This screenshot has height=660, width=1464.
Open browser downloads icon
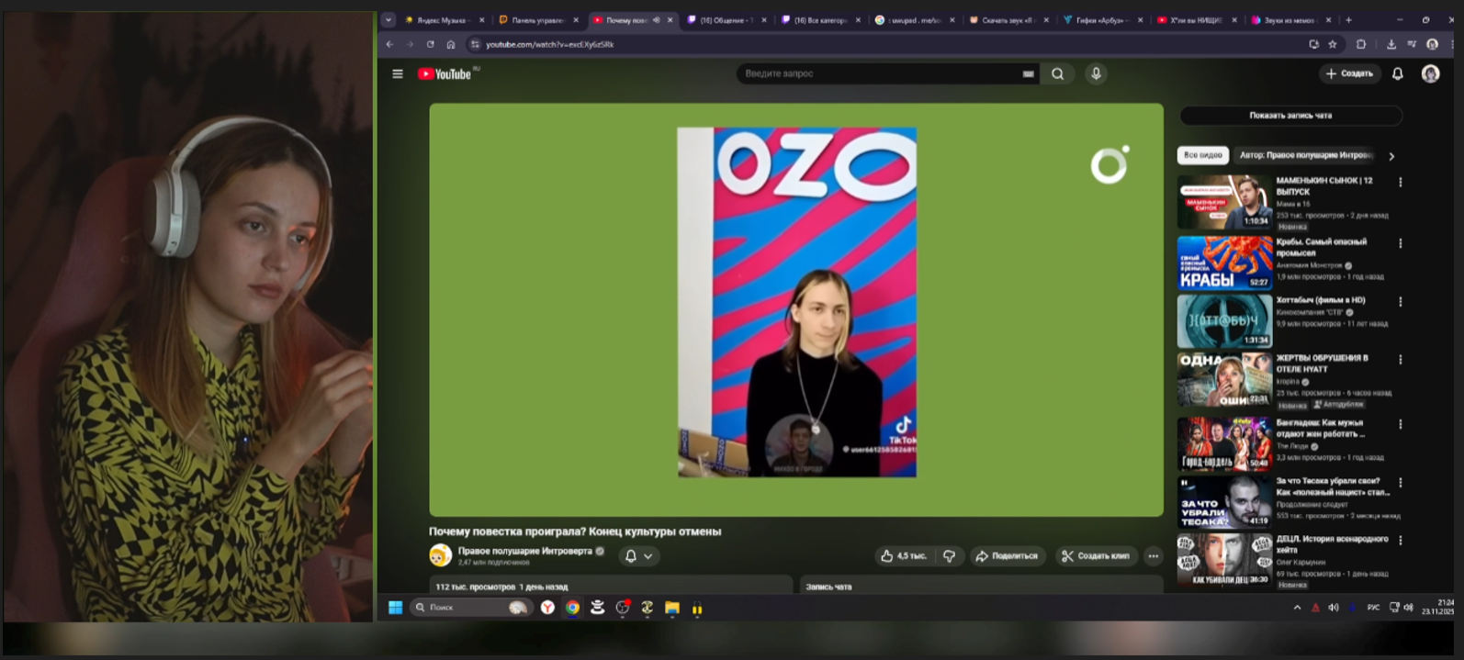point(1391,44)
